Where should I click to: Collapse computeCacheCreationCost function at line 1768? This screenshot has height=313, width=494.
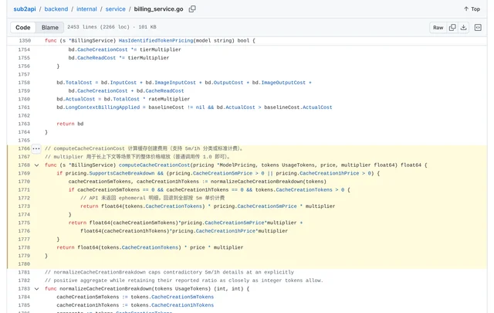36,165
